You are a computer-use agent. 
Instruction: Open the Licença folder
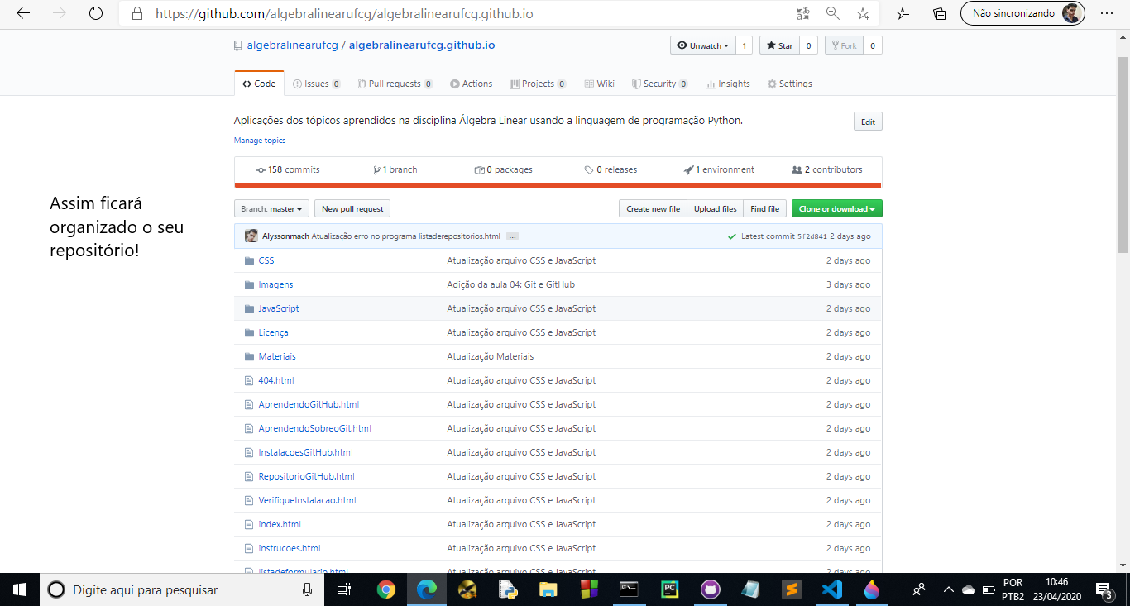(x=273, y=332)
